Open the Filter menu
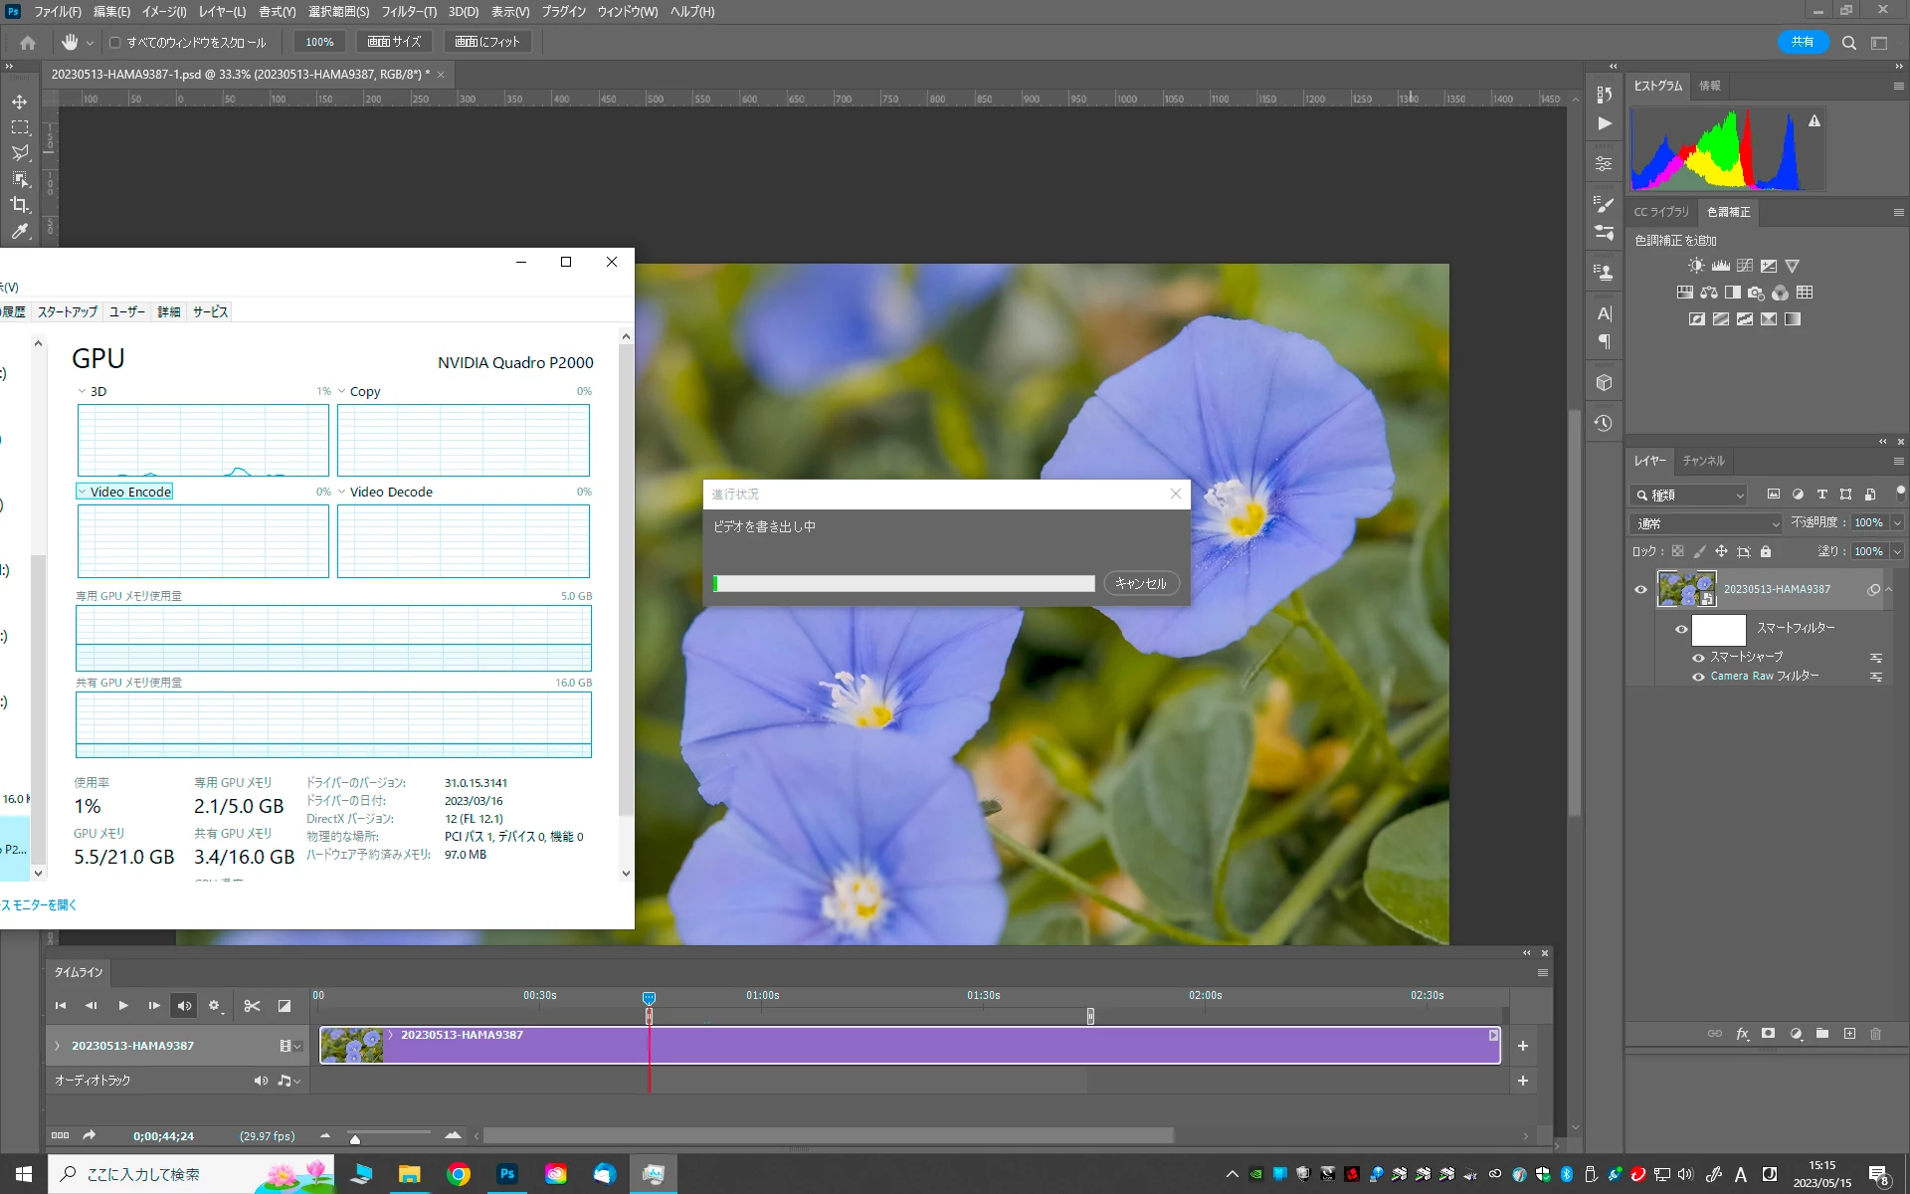This screenshot has height=1194, width=1910. click(x=408, y=12)
